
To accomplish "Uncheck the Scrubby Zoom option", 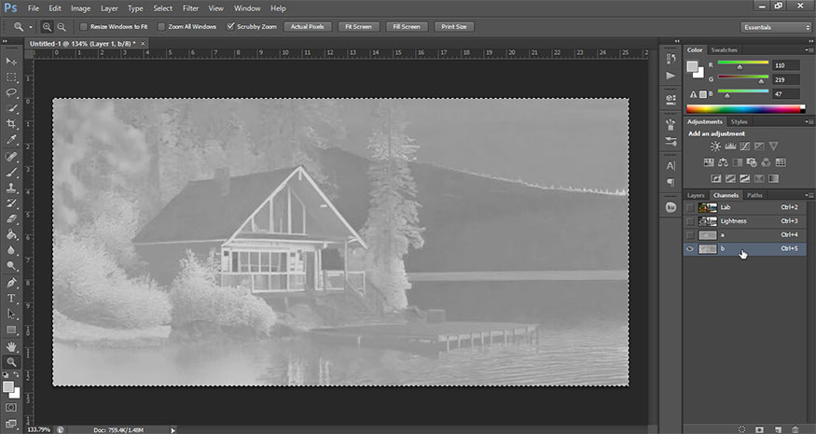I will coord(231,27).
